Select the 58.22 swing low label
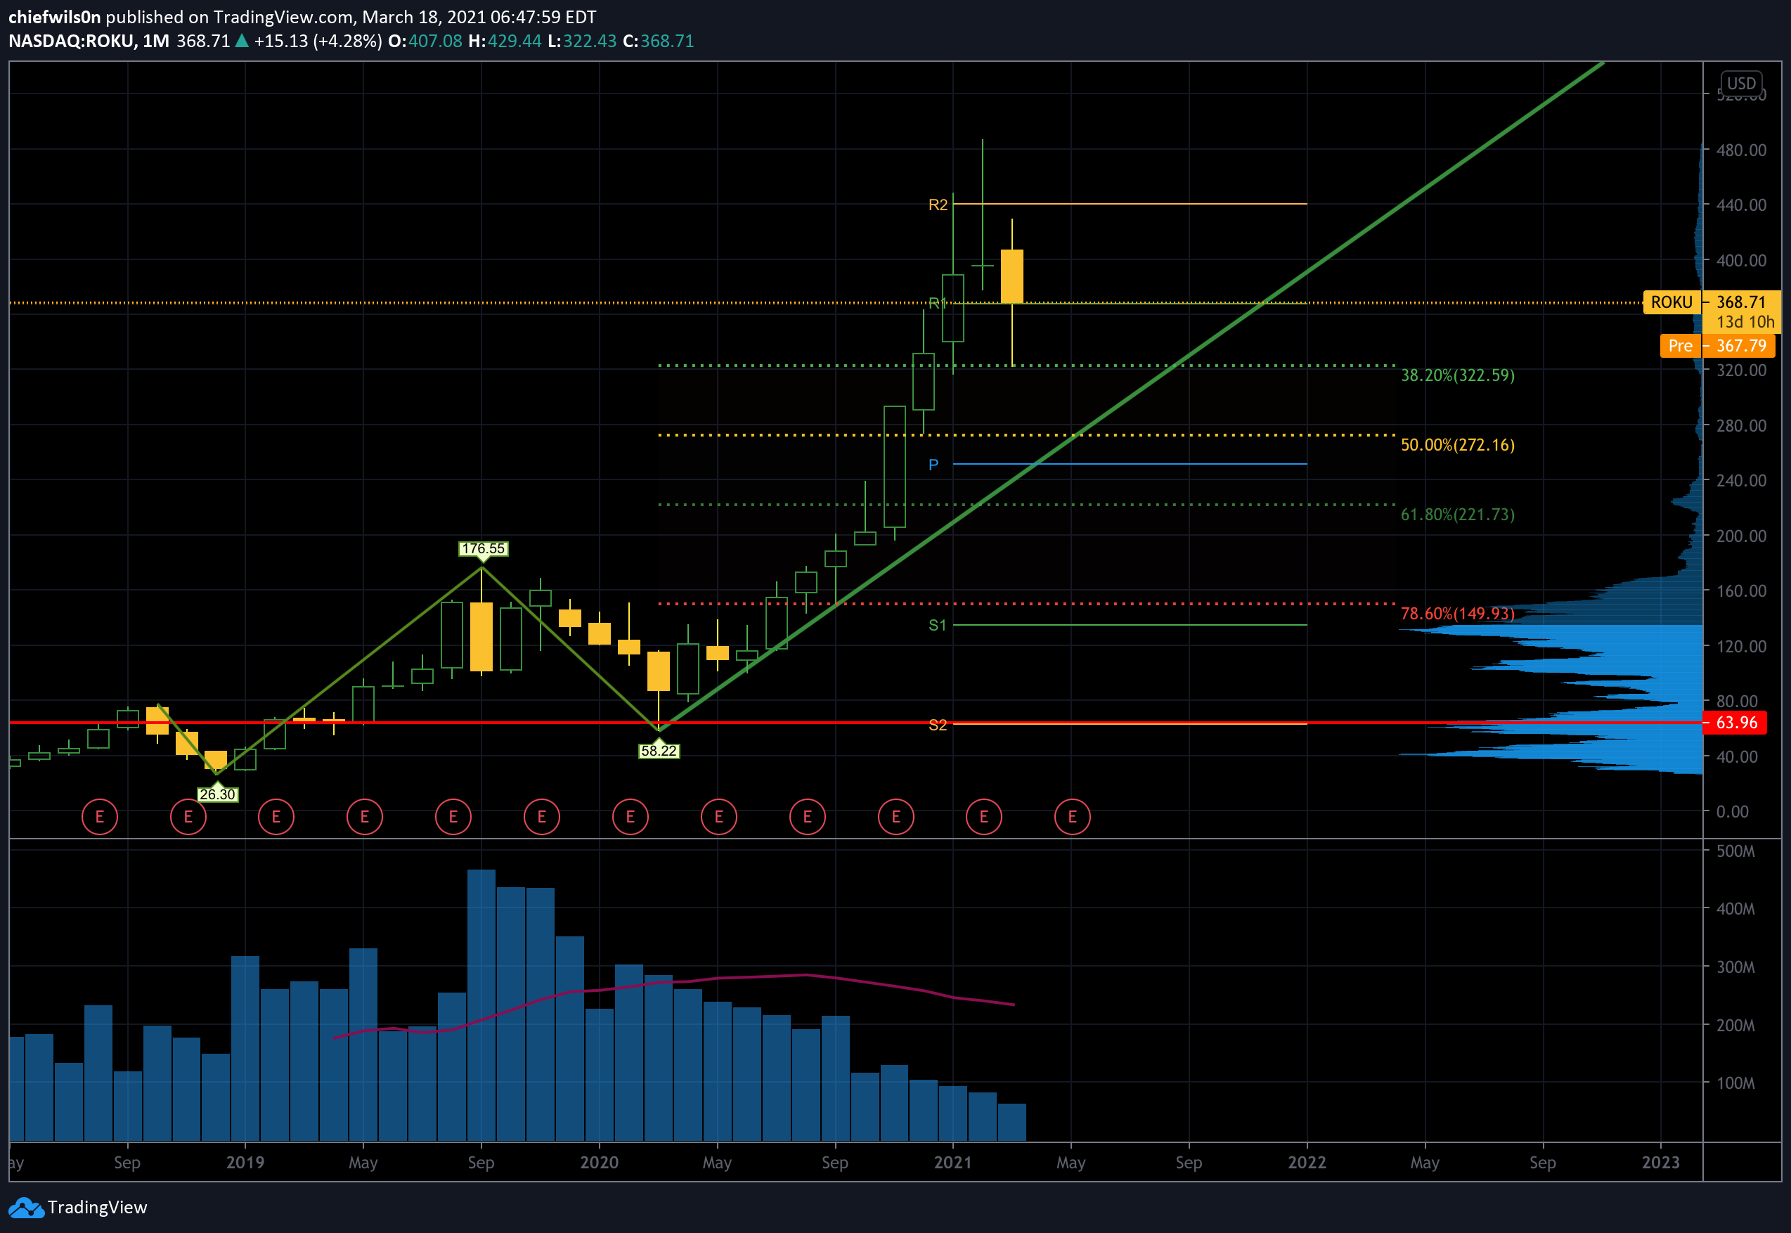 point(659,750)
